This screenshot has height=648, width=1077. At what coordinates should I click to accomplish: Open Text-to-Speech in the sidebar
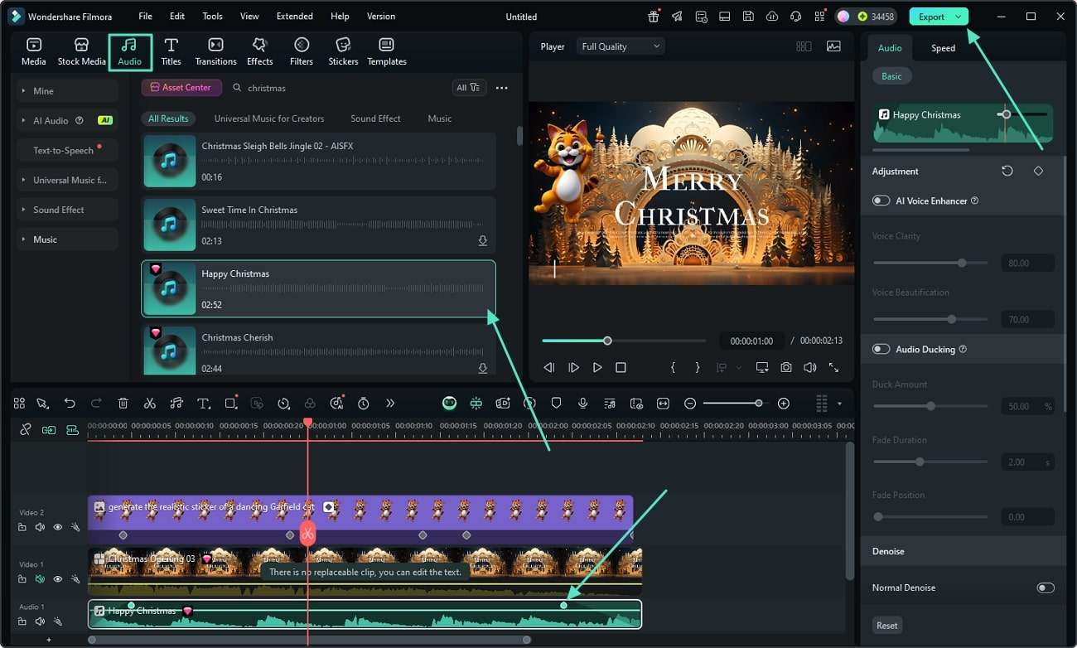(68, 150)
